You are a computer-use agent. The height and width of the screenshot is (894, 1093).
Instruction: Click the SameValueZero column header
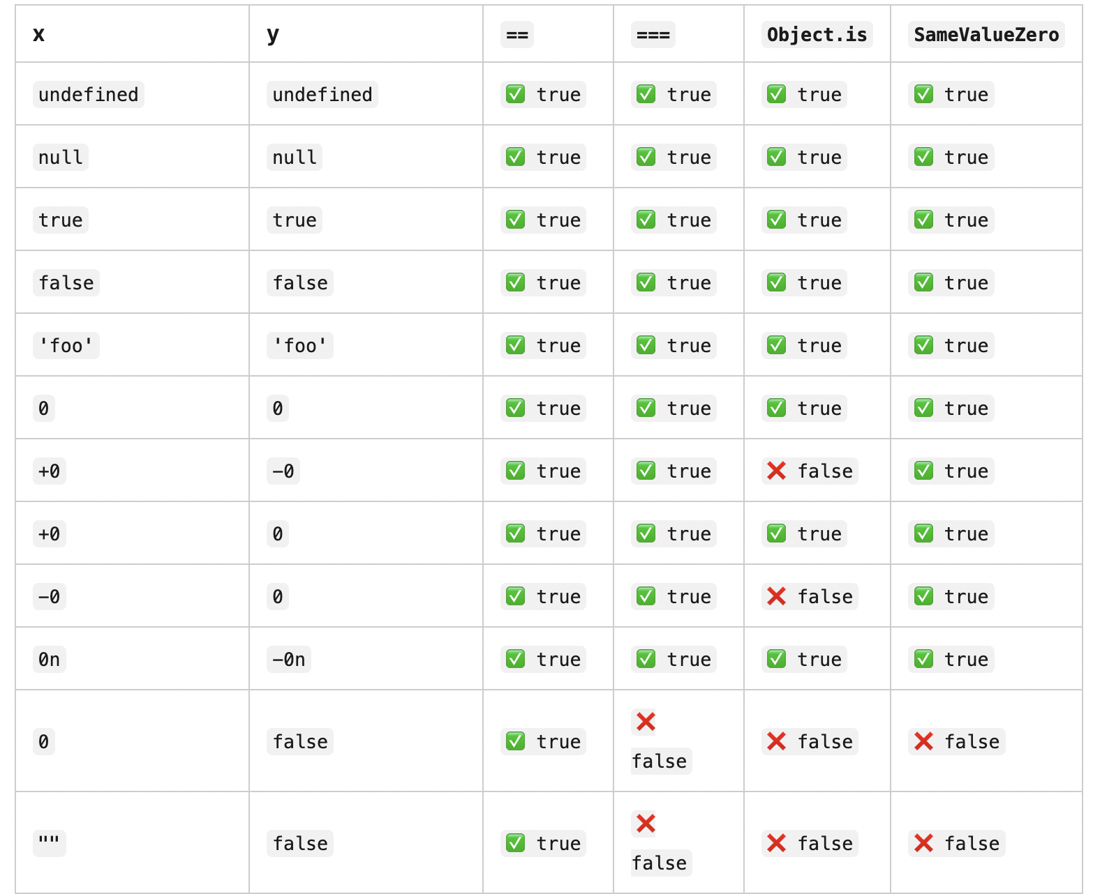[x=986, y=35]
